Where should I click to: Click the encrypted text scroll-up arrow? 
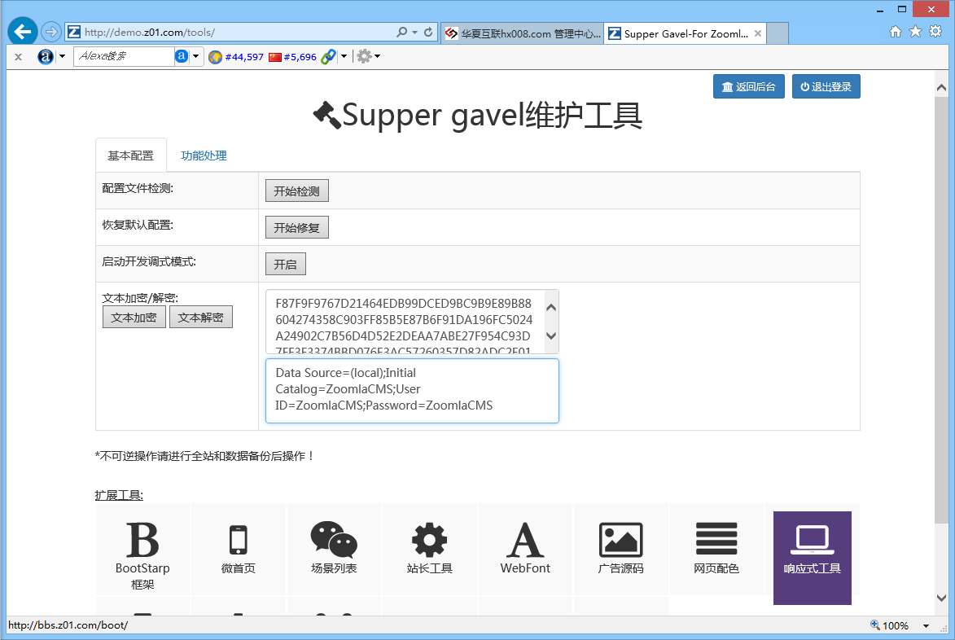pyautogui.click(x=551, y=308)
